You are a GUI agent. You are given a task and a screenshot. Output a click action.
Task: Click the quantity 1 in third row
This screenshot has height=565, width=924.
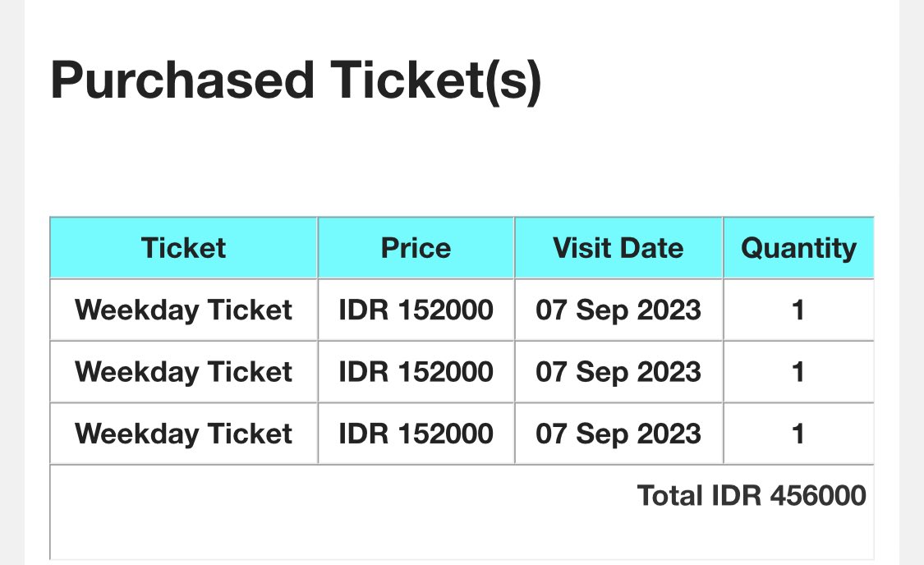pyautogui.click(x=798, y=434)
